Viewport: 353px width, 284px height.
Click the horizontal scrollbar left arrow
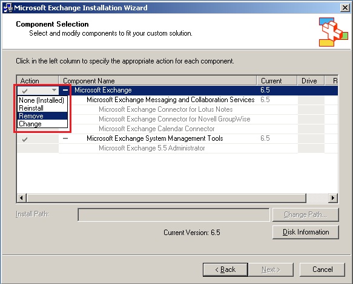coord(22,198)
